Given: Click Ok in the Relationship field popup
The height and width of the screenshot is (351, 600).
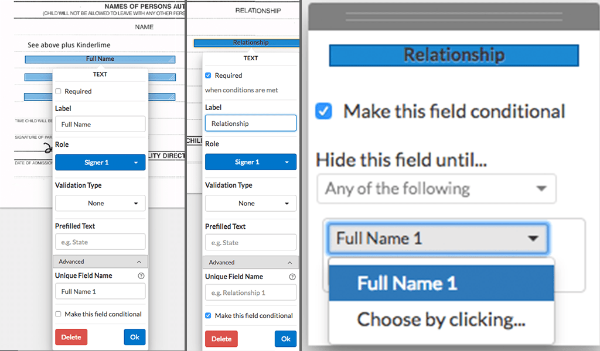Looking at the screenshot, I should click(x=285, y=339).
